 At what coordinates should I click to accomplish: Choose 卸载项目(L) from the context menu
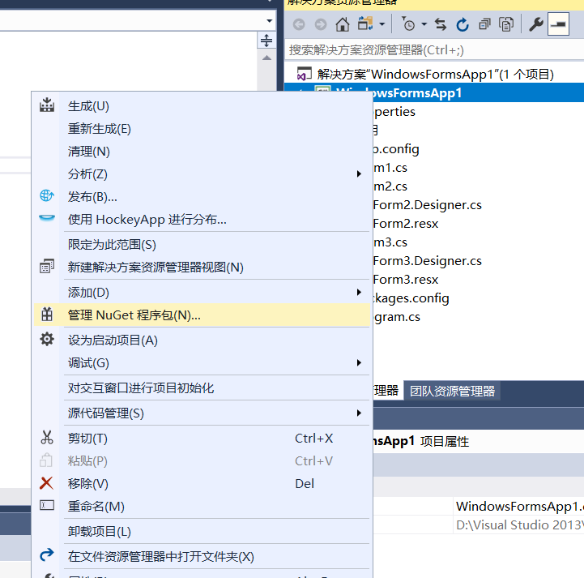click(x=202, y=532)
